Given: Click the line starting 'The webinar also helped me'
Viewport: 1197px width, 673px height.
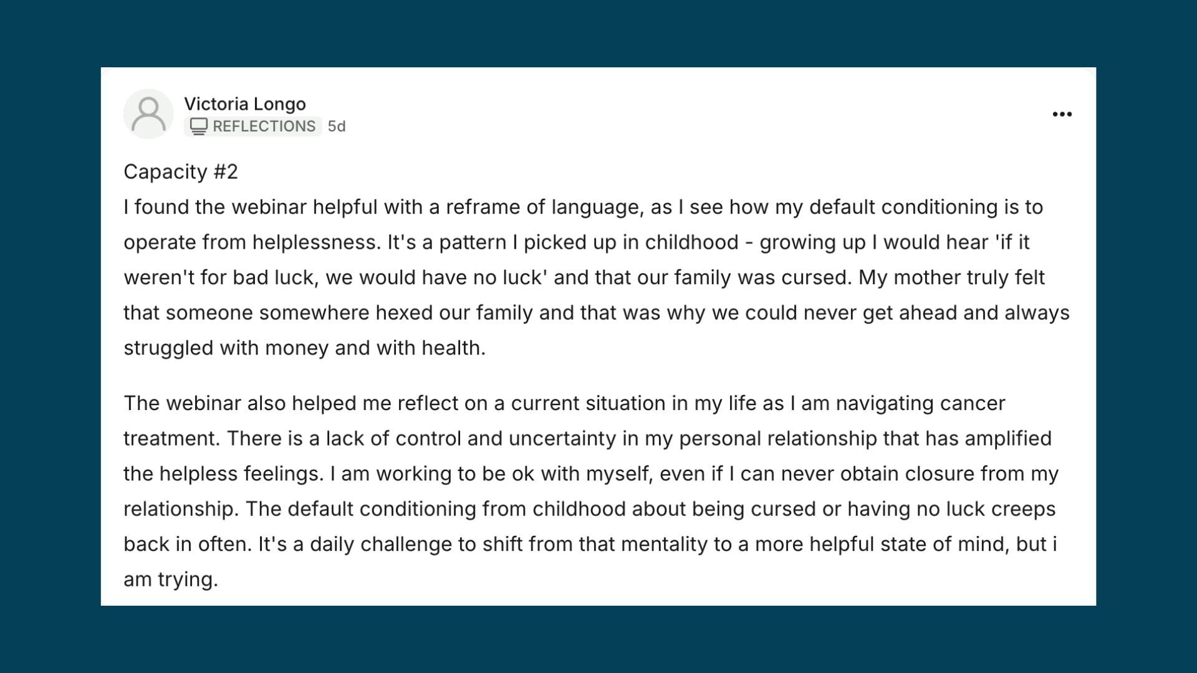Looking at the screenshot, I should pyautogui.click(x=564, y=403).
